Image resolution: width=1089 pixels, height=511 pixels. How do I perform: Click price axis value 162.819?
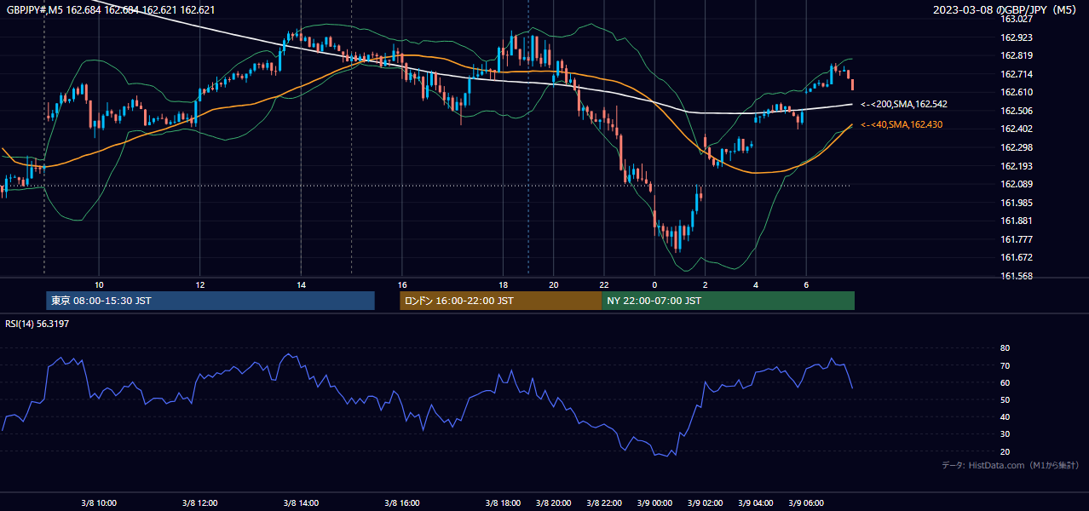coord(1017,55)
